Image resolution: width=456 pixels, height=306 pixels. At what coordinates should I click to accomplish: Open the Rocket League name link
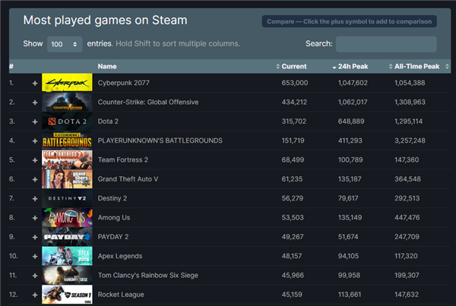tap(121, 295)
